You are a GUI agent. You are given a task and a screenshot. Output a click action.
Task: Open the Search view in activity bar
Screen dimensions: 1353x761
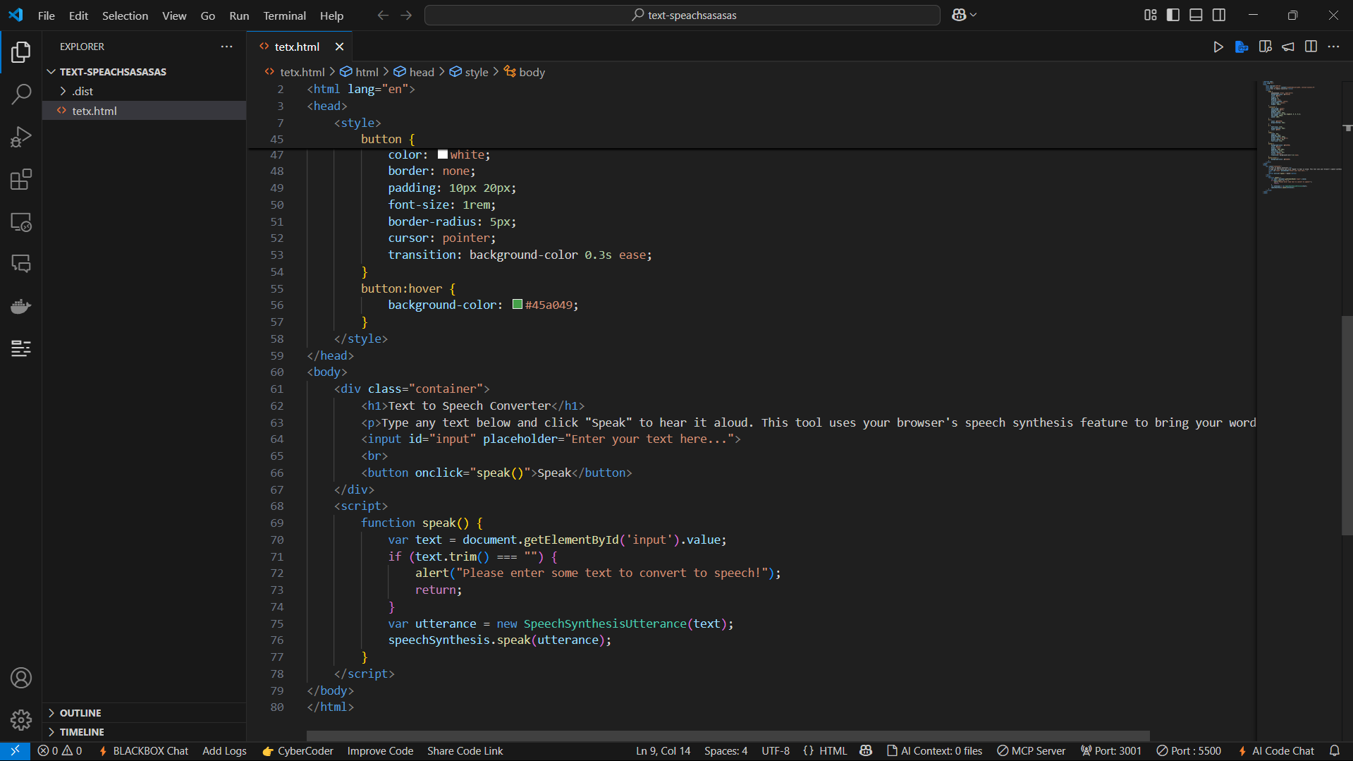coord(21,94)
